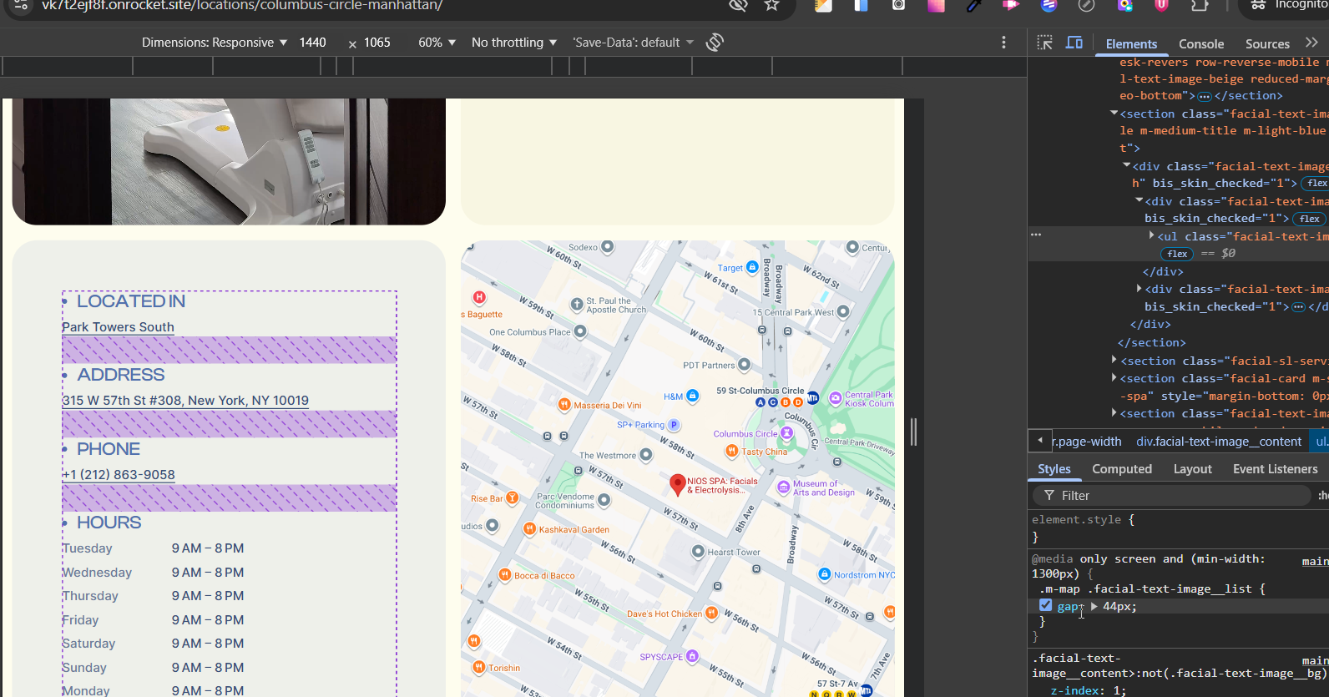
Task: Open the 60% zoom dropdown
Action: click(x=437, y=43)
